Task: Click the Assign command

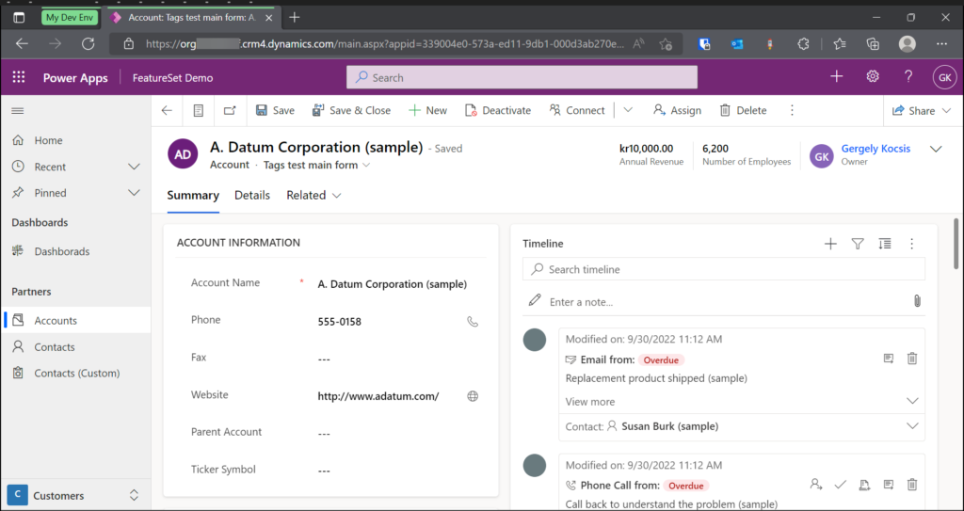Action: coord(677,111)
